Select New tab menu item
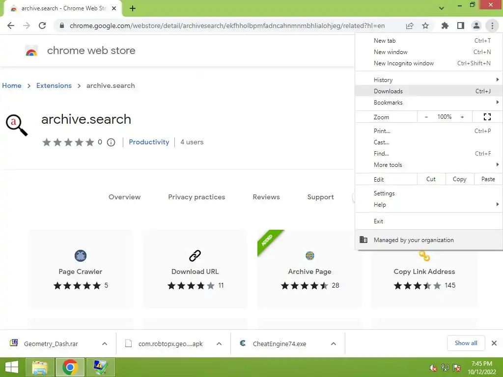Screen dimensions: 503x377 [428, 41]
